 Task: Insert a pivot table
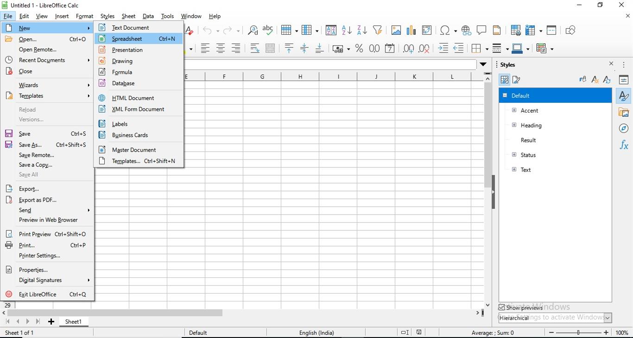tap(427, 30)
